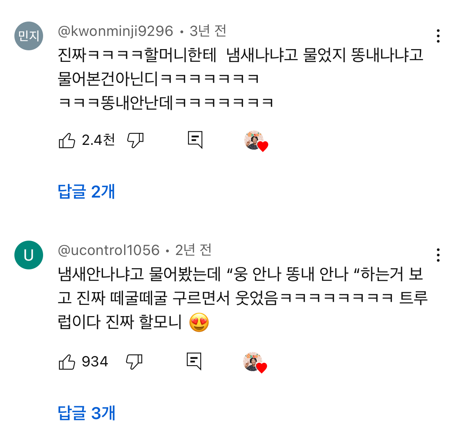This screenshot has width=467, height=437.
Task: Reply to the @kwonminji9296 comment
Action: (195, 140)
